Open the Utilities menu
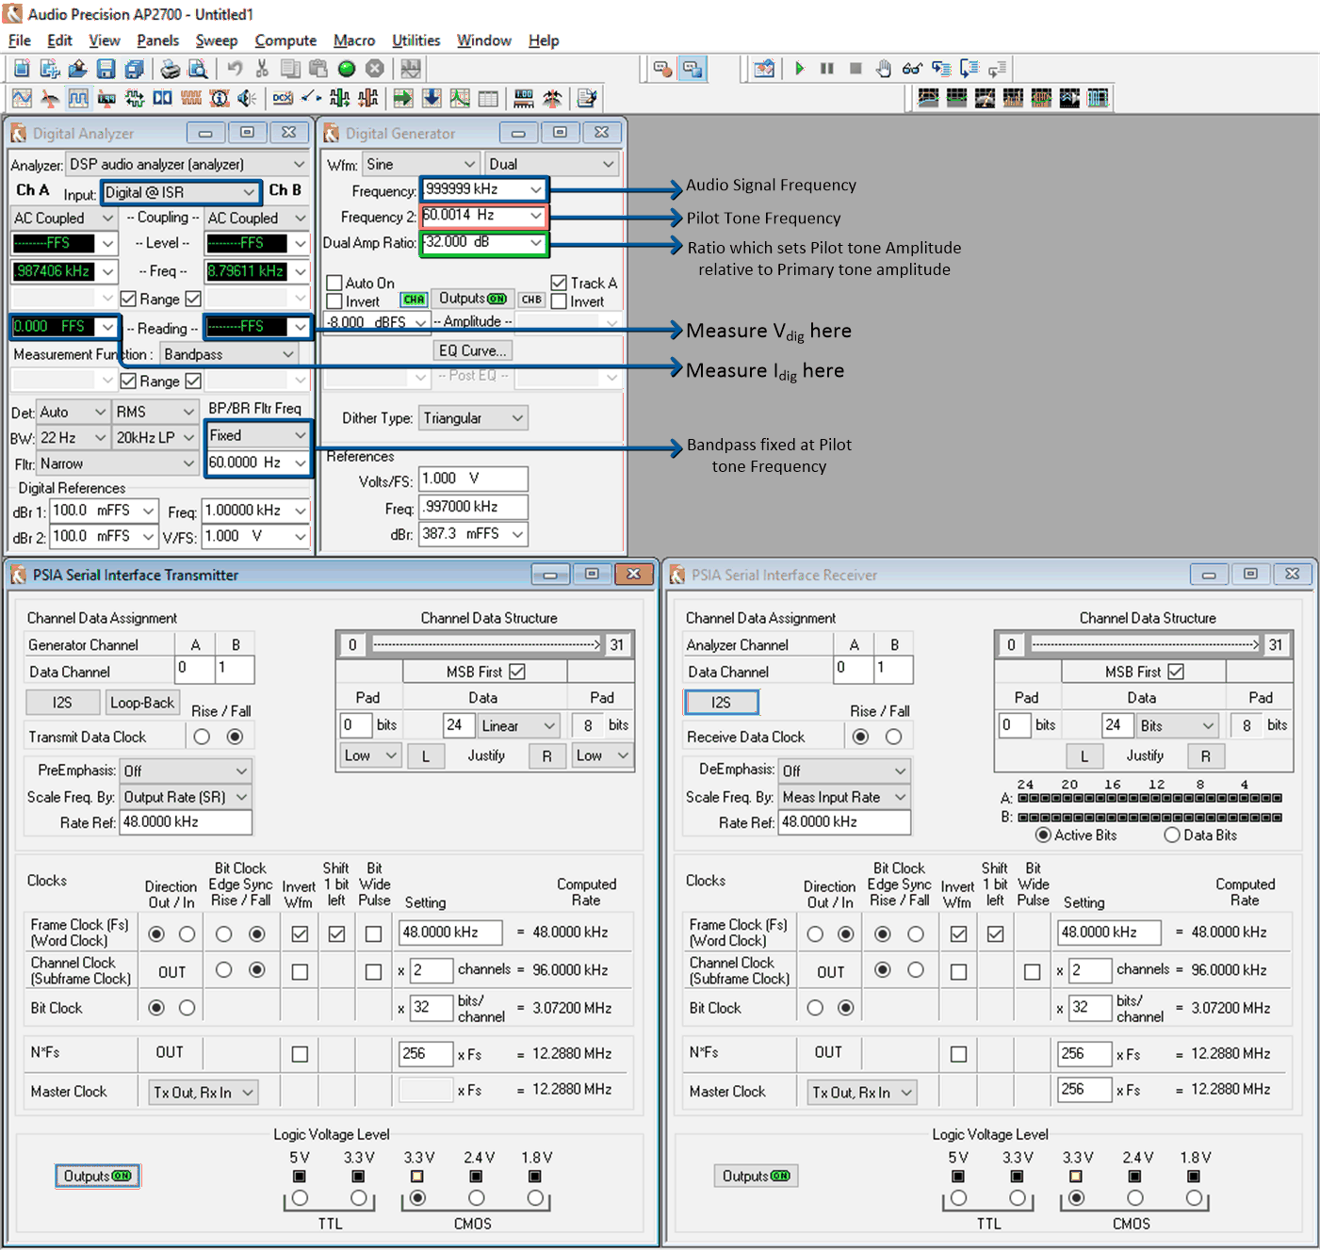Viewport: 1320px width, 1250px height. pos(415,41)
